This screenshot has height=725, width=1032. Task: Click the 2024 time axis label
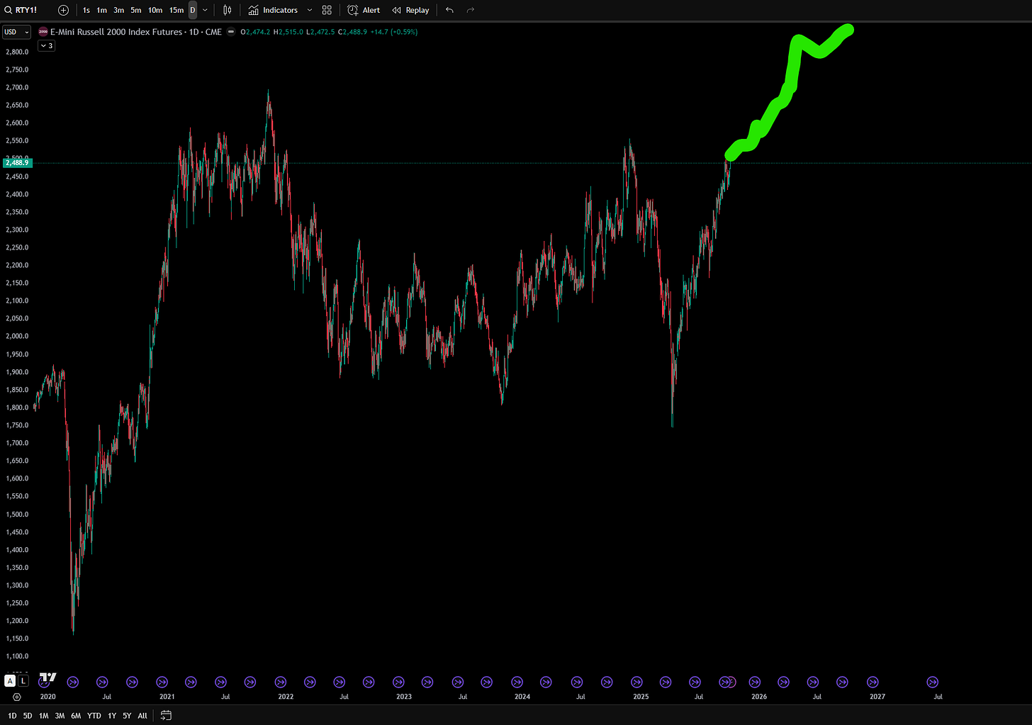coord(522,697)
